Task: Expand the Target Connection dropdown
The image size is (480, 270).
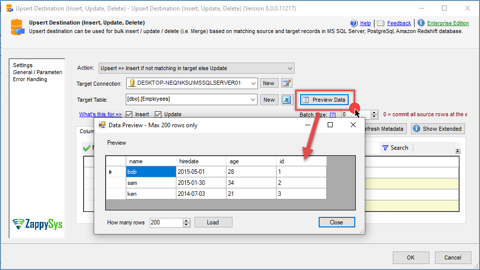Action: (x=253, y=83)
